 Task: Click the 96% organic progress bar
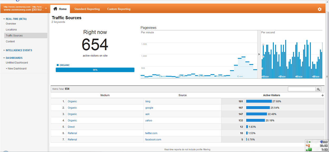pyautogui.click(x=95, y=70)
